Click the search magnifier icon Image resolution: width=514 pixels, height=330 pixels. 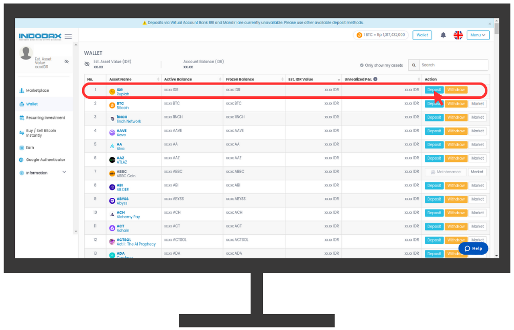click(414, 65)
